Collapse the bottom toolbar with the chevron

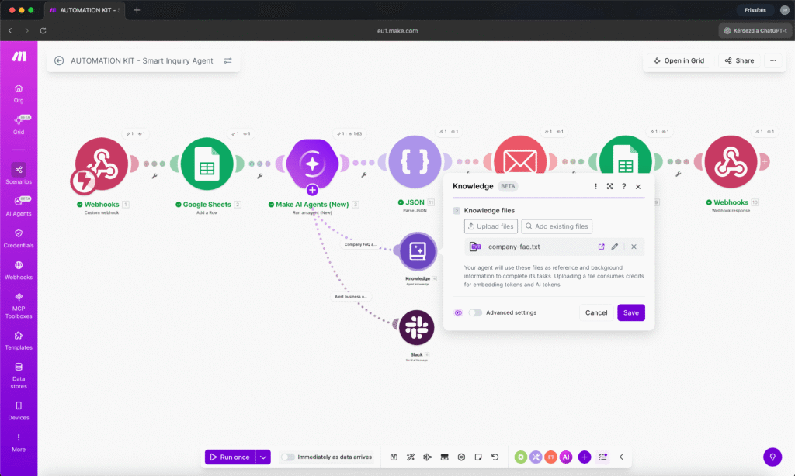[x=620, y=457]
